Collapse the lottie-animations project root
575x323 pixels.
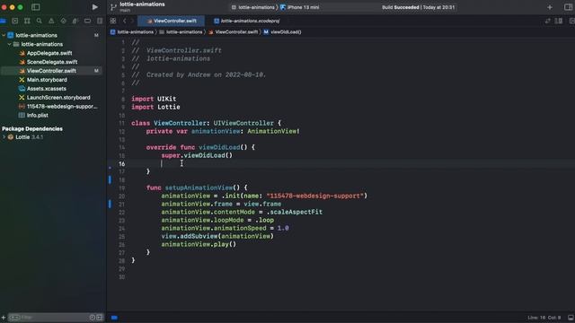4,35
